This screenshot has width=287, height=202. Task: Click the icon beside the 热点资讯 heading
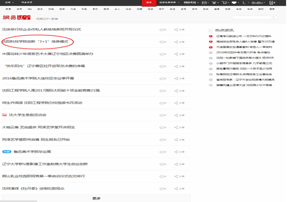pos(211,29)
